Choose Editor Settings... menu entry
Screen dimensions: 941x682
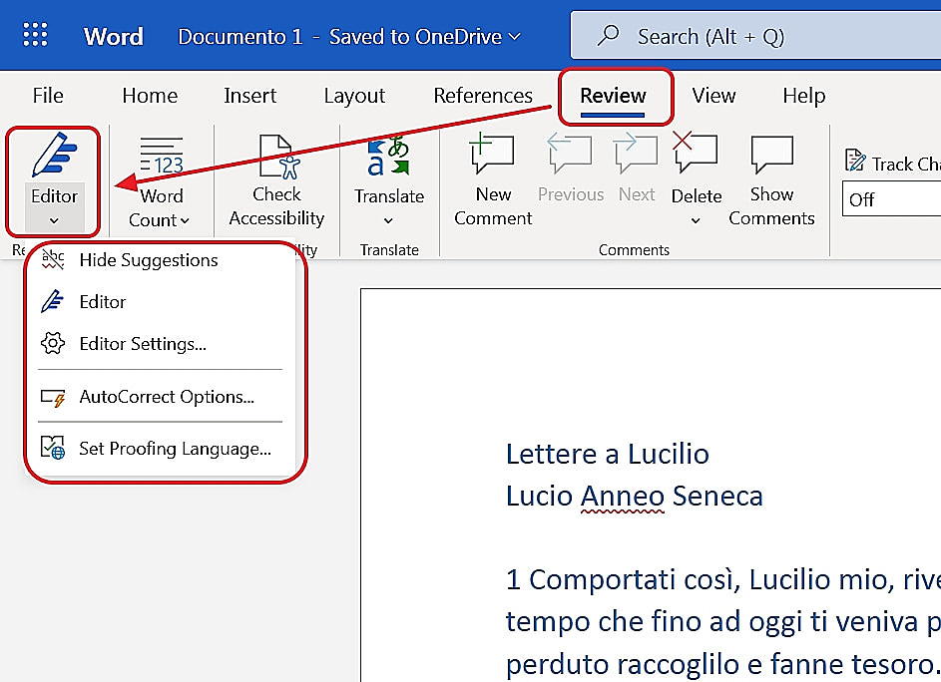(161, 344)
